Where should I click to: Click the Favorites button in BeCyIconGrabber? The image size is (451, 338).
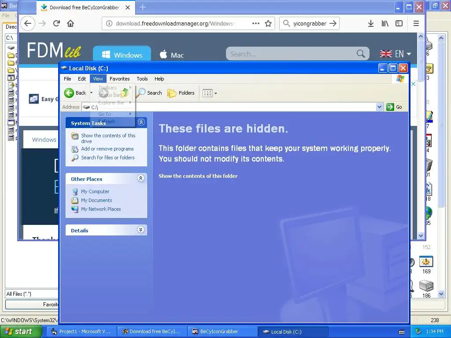[32, 305]
